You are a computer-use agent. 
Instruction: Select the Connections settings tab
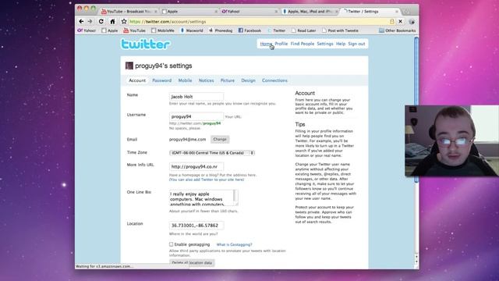point(274,80)
